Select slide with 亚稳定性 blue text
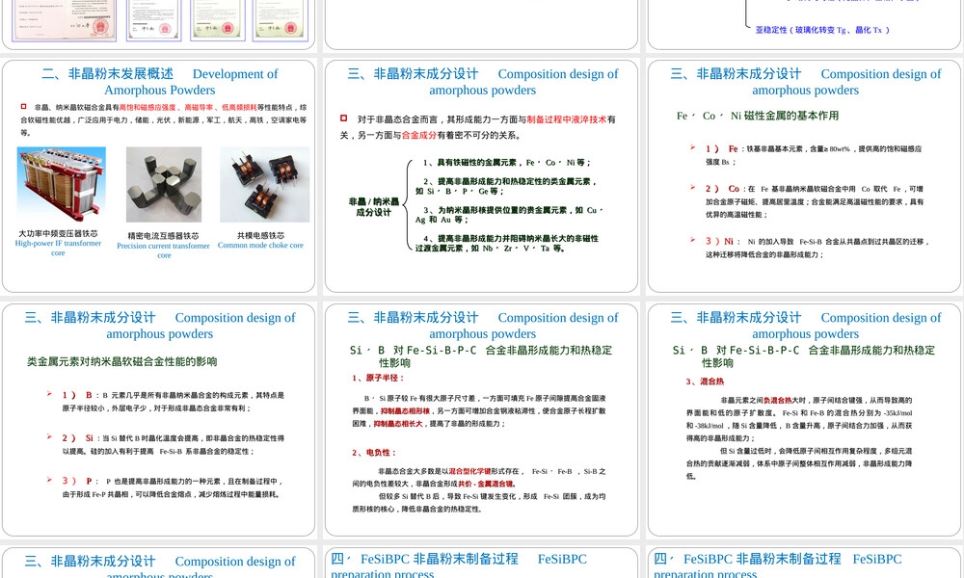 [x=804, y=25]
